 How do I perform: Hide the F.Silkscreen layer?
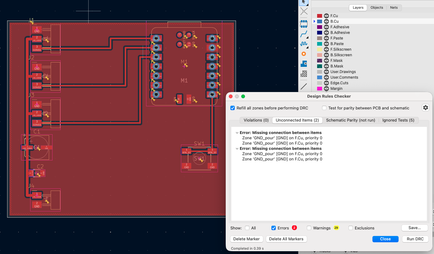pyautogui.click(x=326, y=49)
